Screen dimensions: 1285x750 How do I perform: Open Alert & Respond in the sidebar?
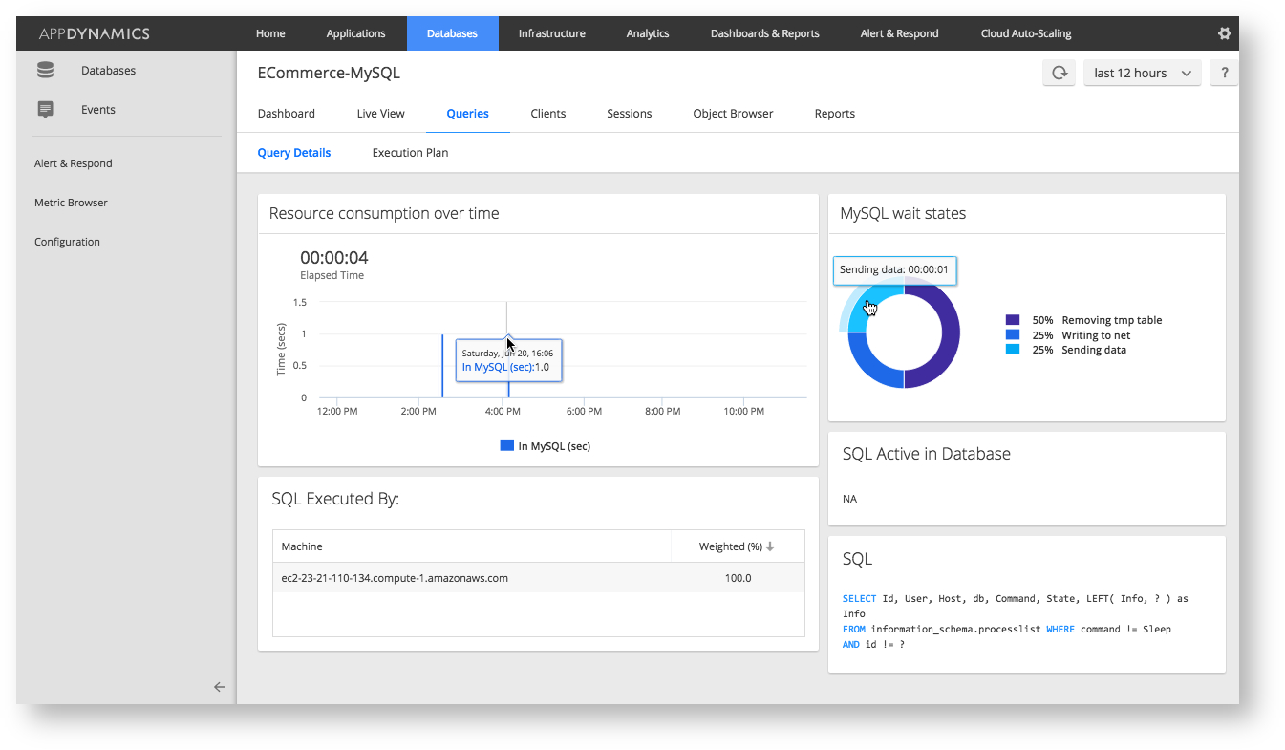pos(74,163)
